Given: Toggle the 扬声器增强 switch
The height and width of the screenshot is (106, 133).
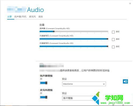Looking at the screenshot, I should 43,83.
